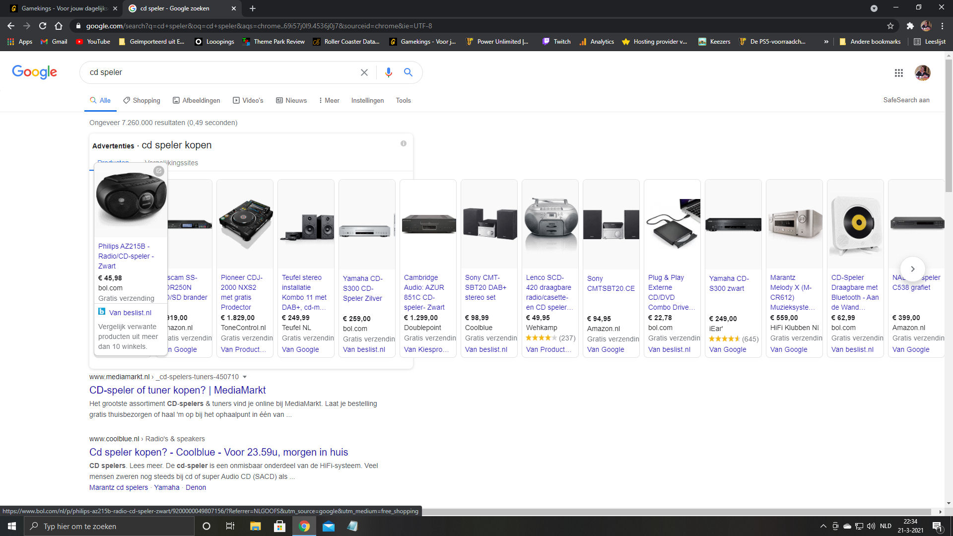
Task: Click the Windows taskbar search box
Action: (109, 526)
